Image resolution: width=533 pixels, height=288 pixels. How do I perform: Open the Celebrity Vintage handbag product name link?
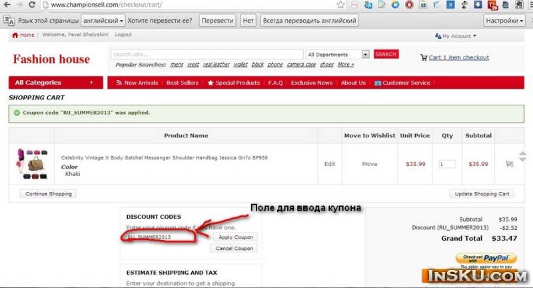(x=164, y=158)
